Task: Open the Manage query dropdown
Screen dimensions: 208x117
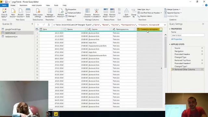Action: [x=71, y=16]
